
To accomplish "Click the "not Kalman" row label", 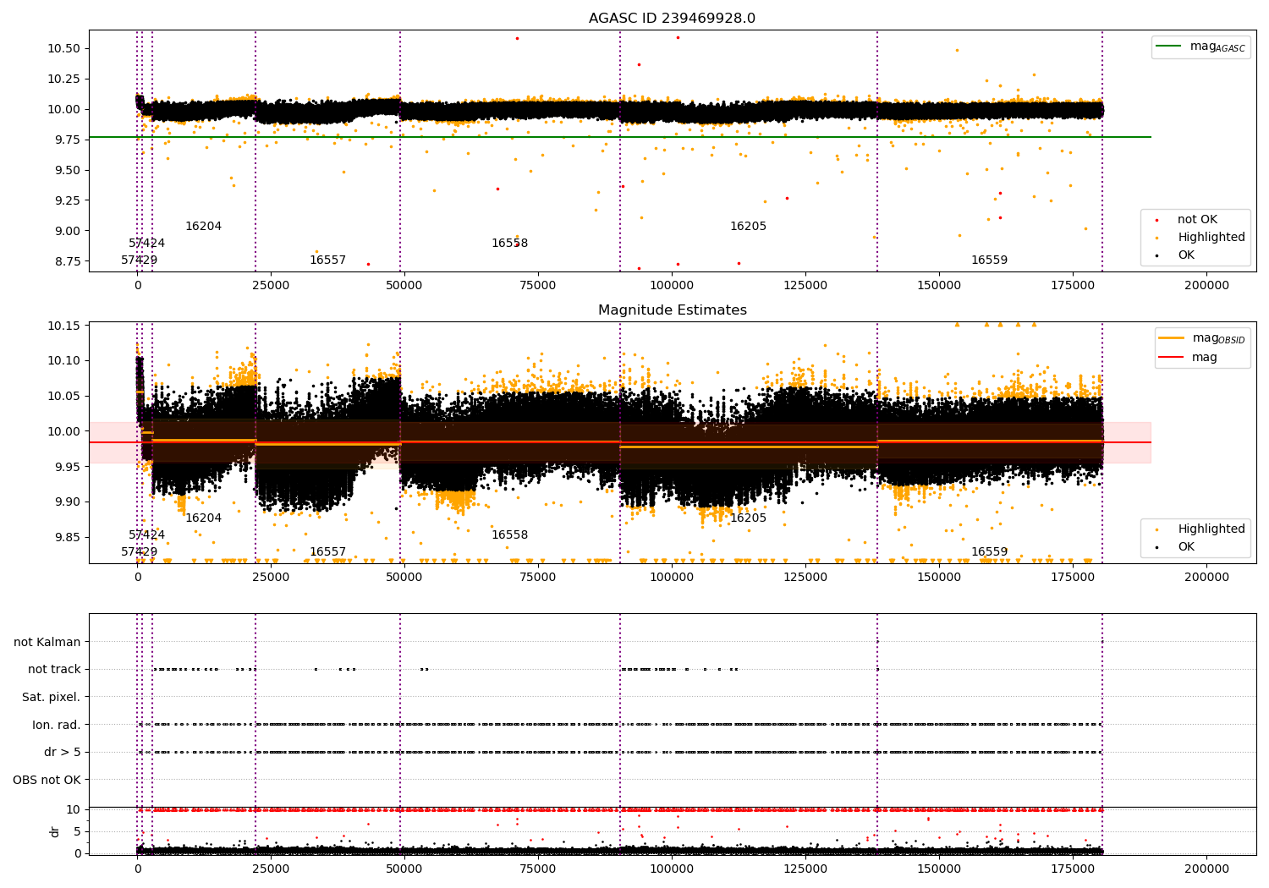I will tap(47, 642).
